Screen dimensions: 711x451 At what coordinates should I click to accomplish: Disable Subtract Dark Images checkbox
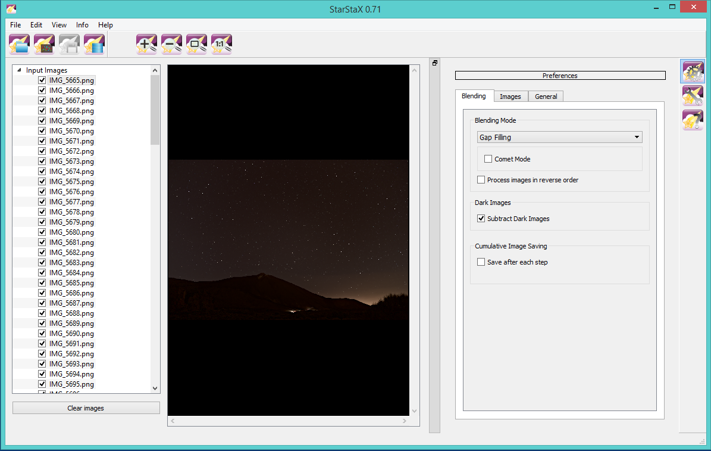point(481,219)
